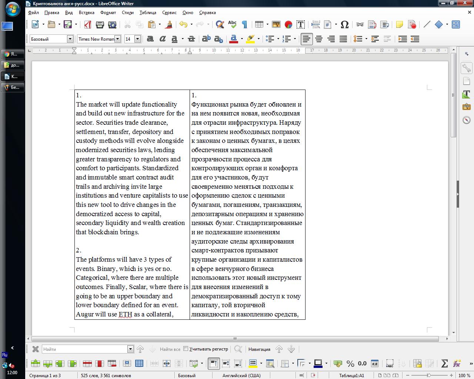Click the Insert Table icon
Screen dimensions: 474x379
pos(259,24)
